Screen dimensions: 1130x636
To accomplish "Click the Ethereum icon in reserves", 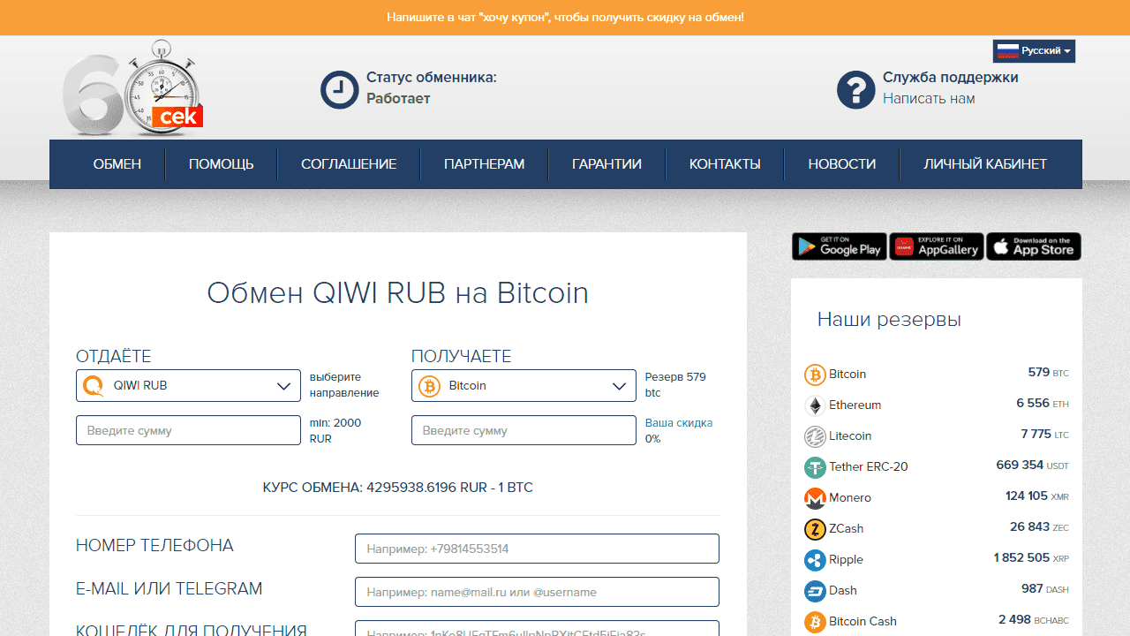I will pos(815,405).
